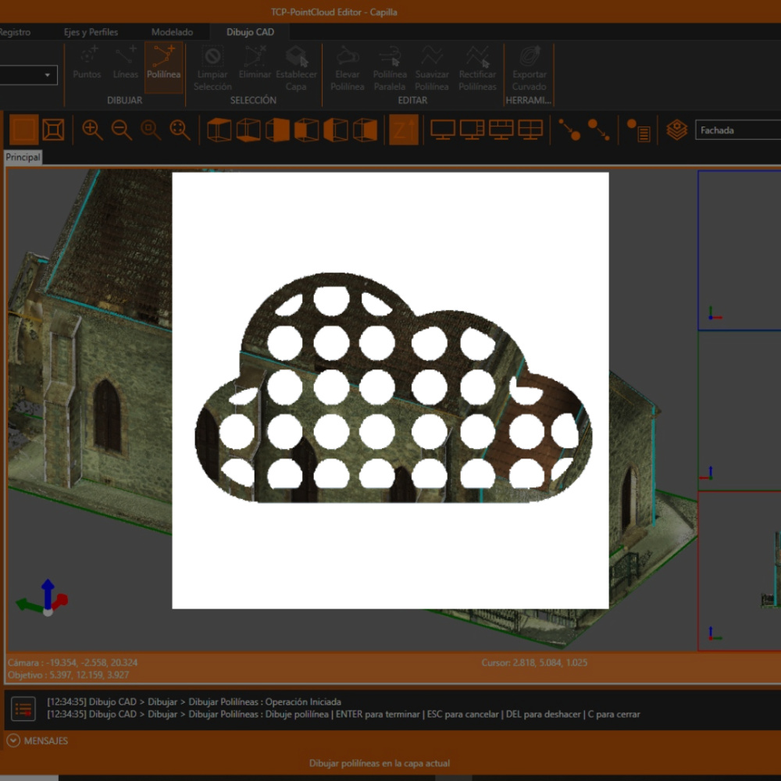Click the green-bordered middle side viewport
The image size is (781, 781).
(739, 411)
